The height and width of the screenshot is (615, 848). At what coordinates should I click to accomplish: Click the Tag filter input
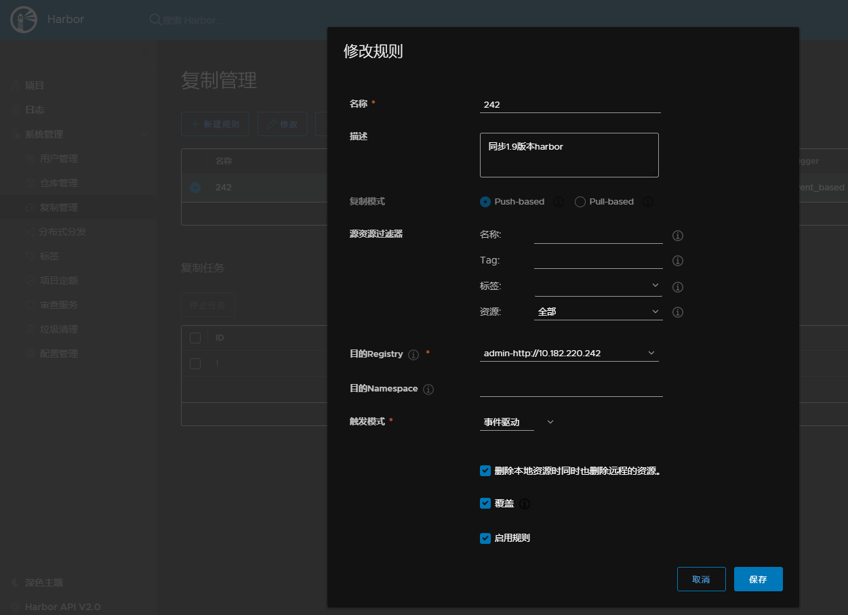click(x=599, y=260)
